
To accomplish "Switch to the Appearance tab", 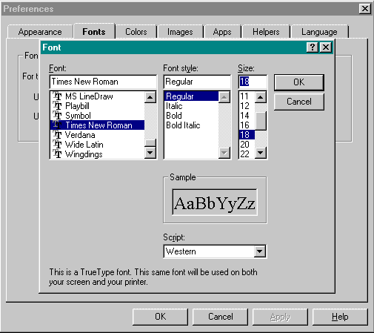I will [40, 32].
